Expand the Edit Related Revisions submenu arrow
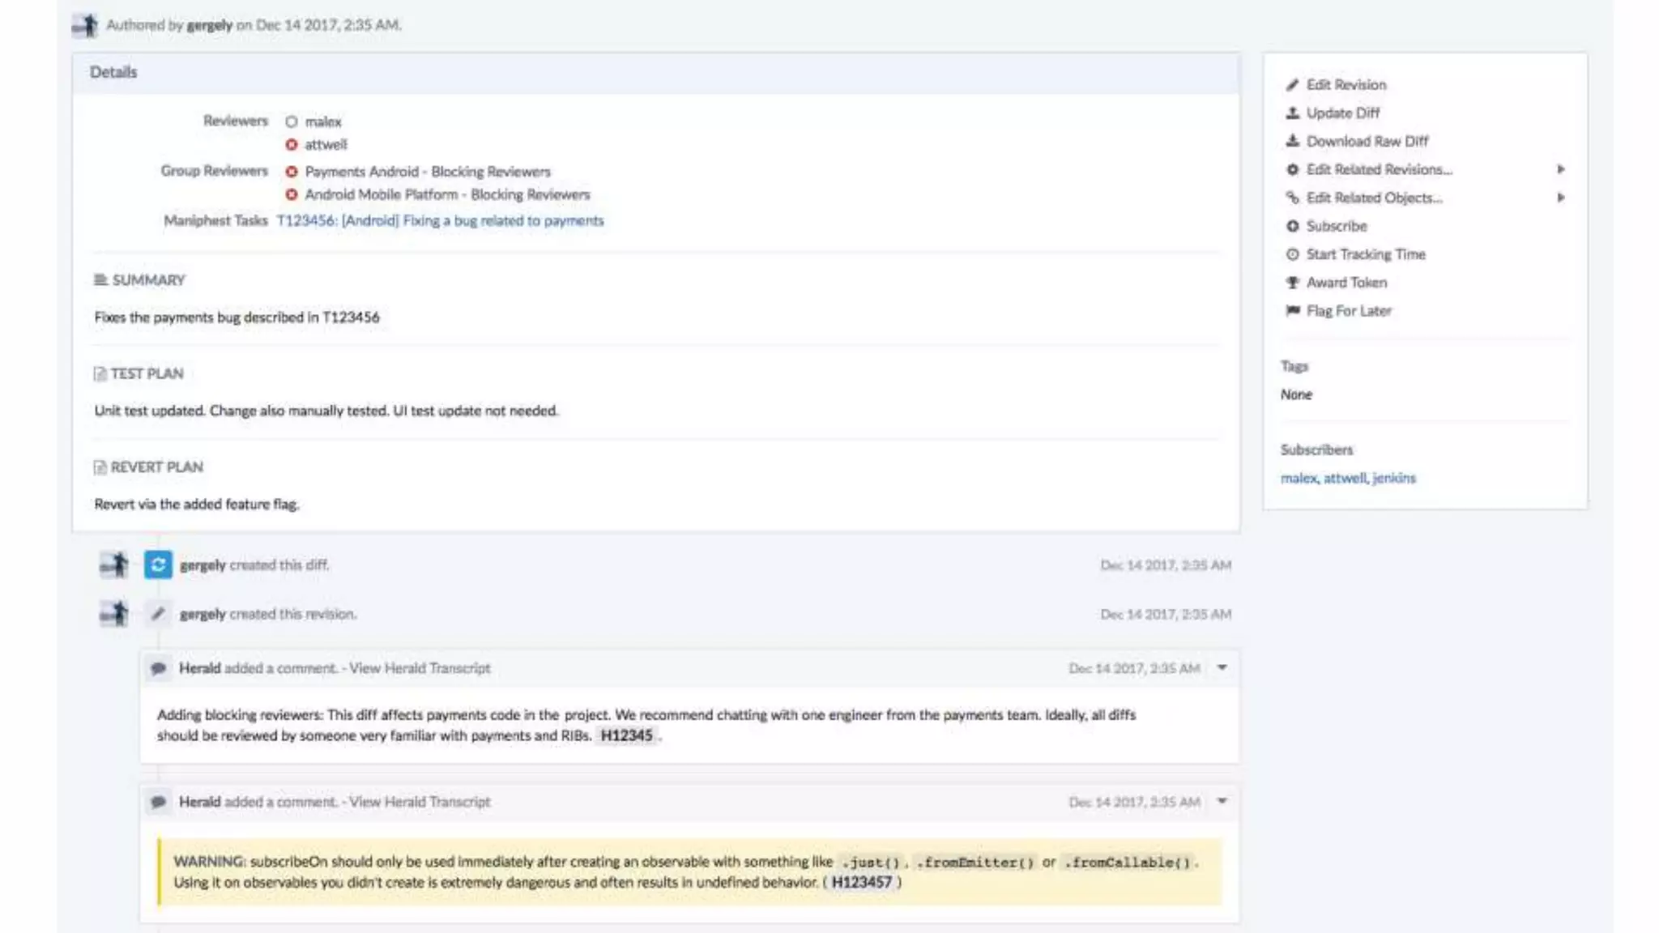Image resolution: width=1659 pixels, height=933 pixels. coord(1560,169)
